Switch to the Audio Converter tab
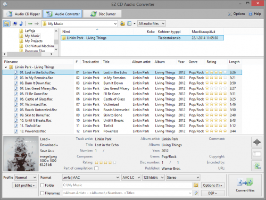 (63, 14)
